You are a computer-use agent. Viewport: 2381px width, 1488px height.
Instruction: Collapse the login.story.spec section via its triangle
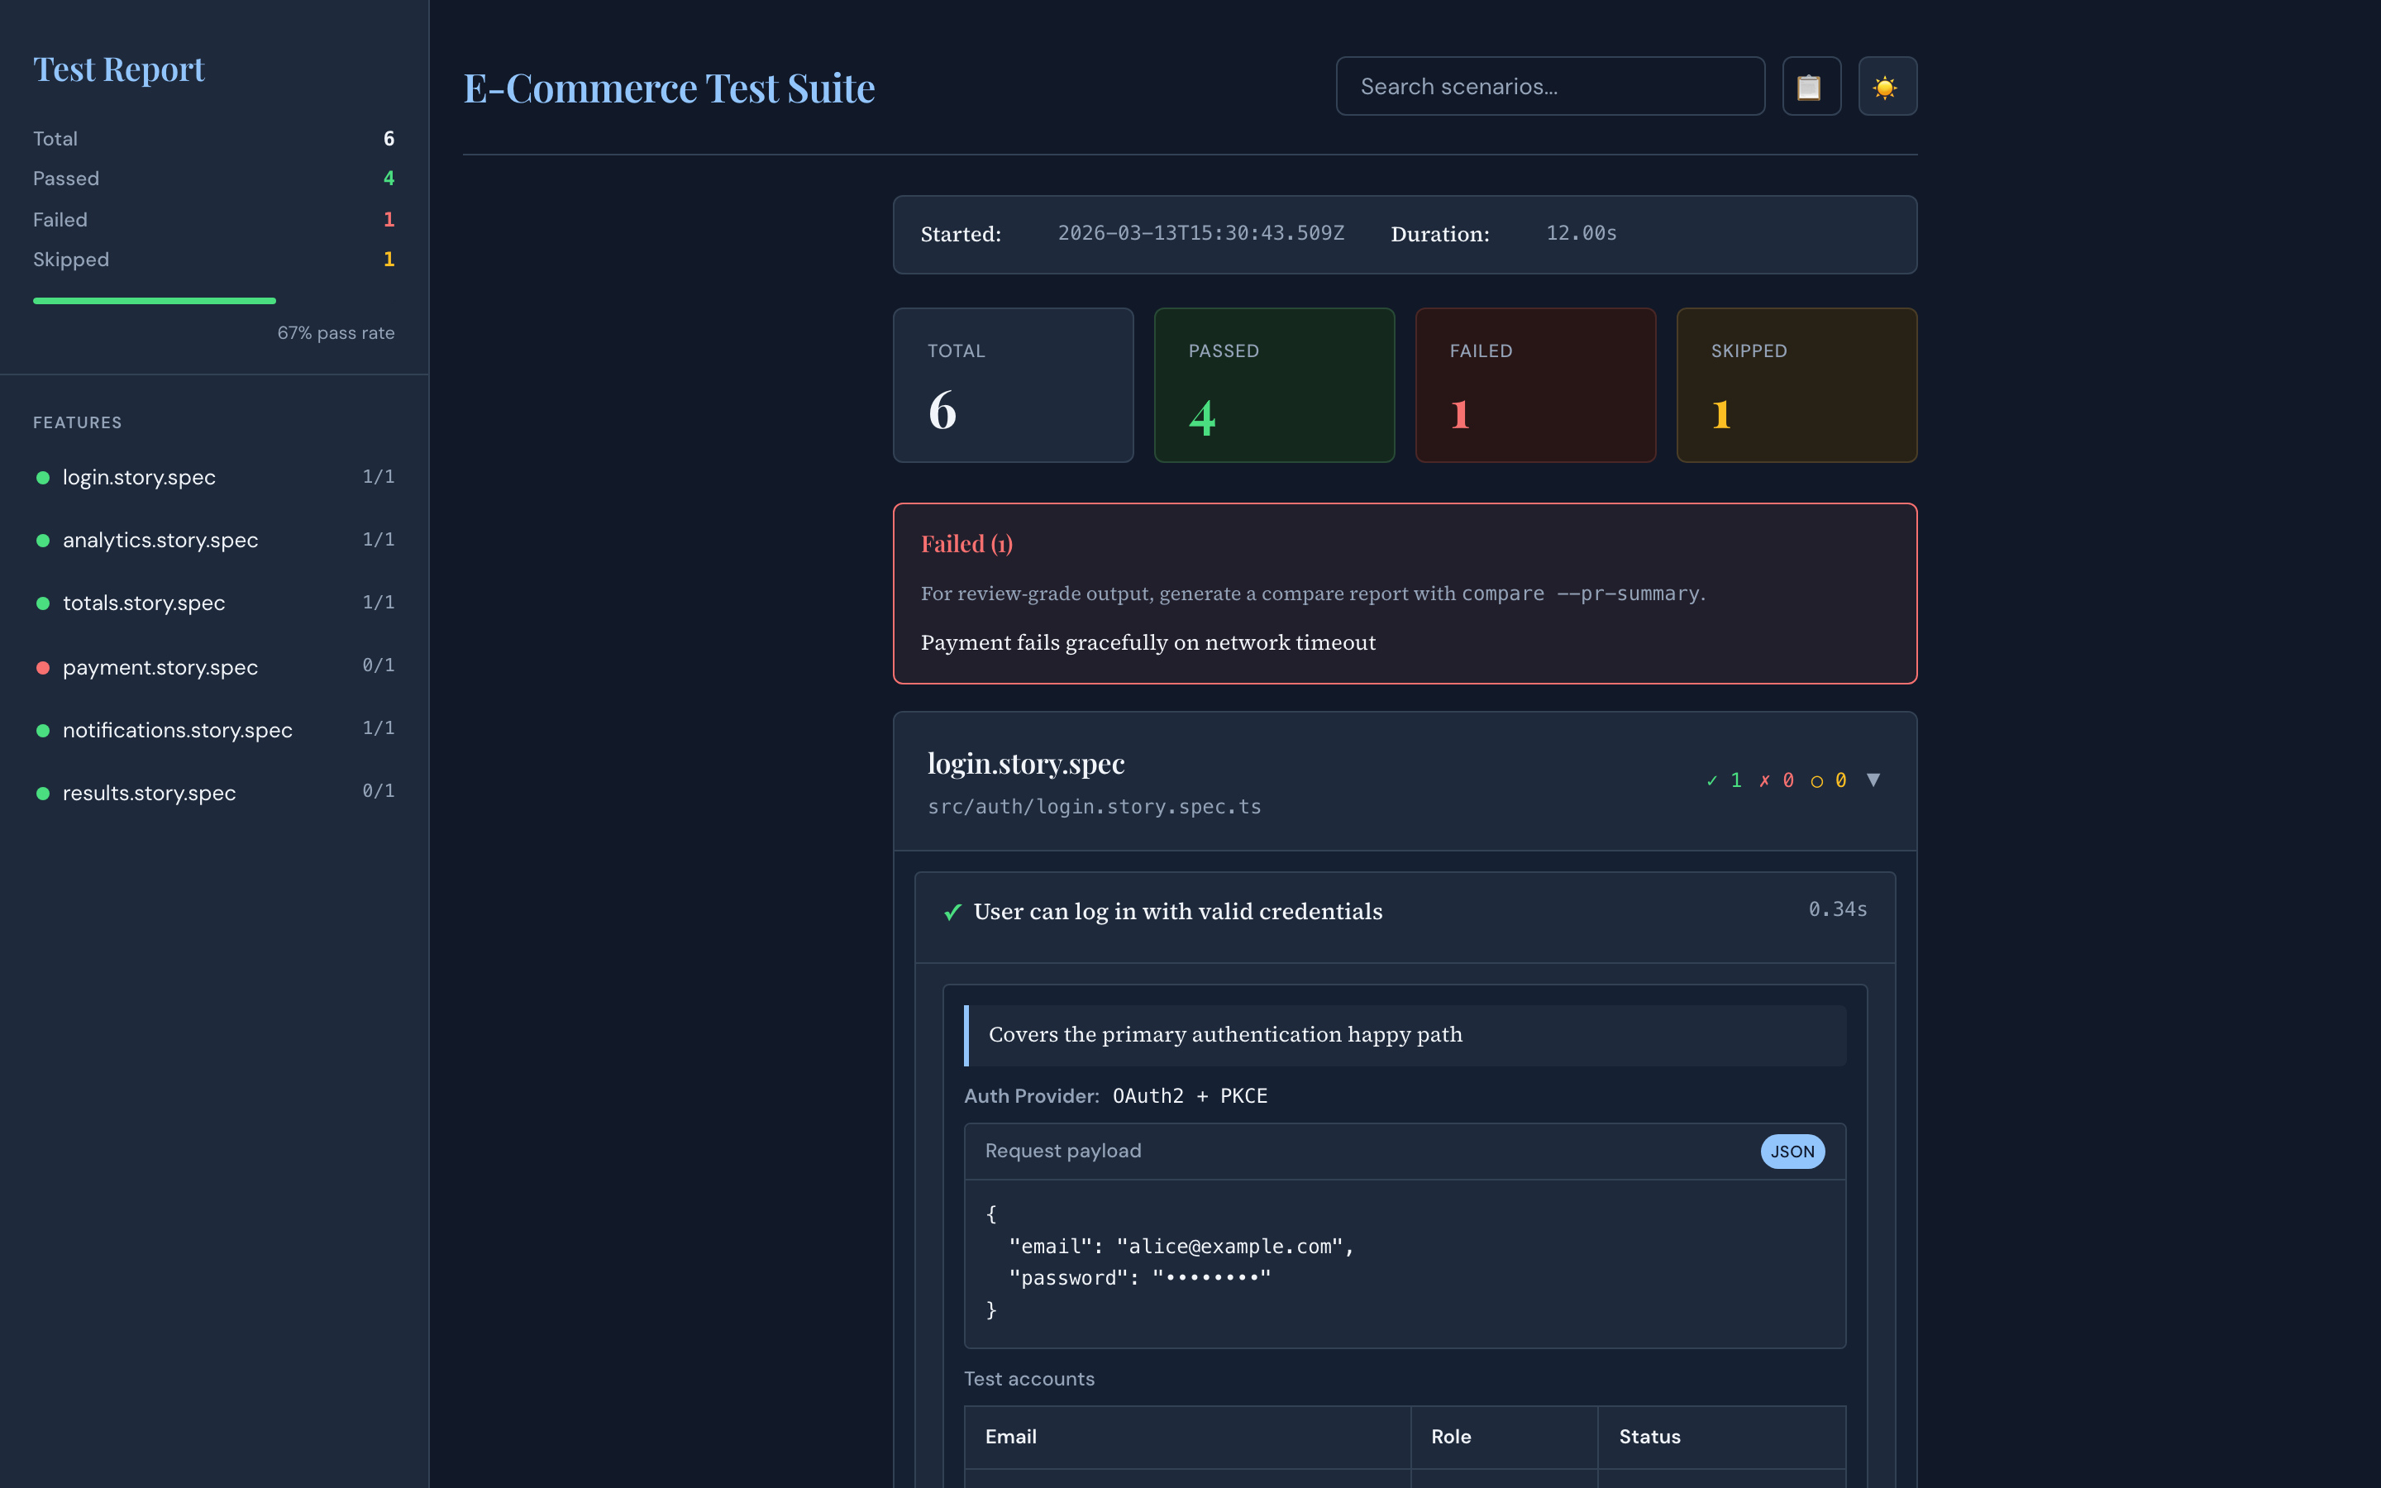coord(1874,780)
